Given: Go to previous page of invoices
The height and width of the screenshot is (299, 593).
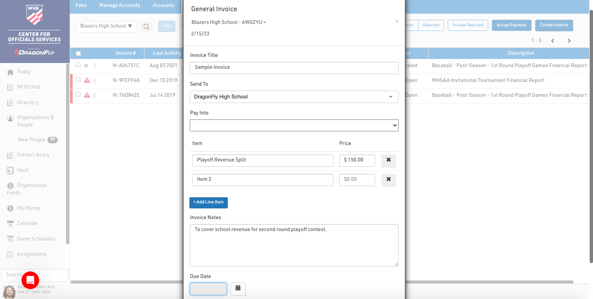Looking at the screenshot, I should [x=553, y=41].
